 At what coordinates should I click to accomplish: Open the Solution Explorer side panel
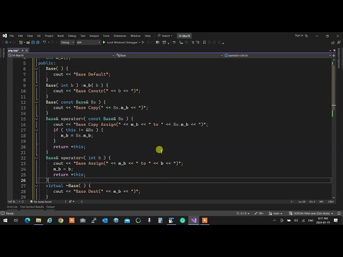click(x=339, y=58)
